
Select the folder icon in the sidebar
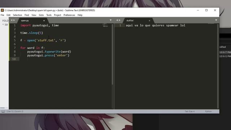[6, 25]
